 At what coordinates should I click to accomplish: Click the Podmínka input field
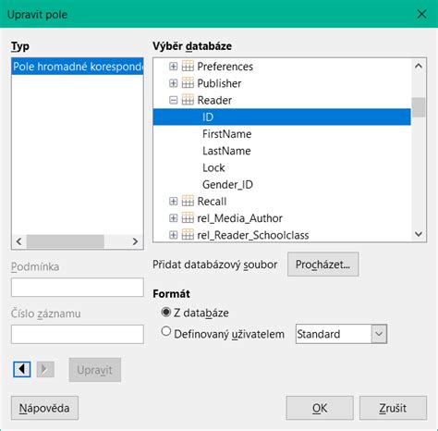(78, 288)
